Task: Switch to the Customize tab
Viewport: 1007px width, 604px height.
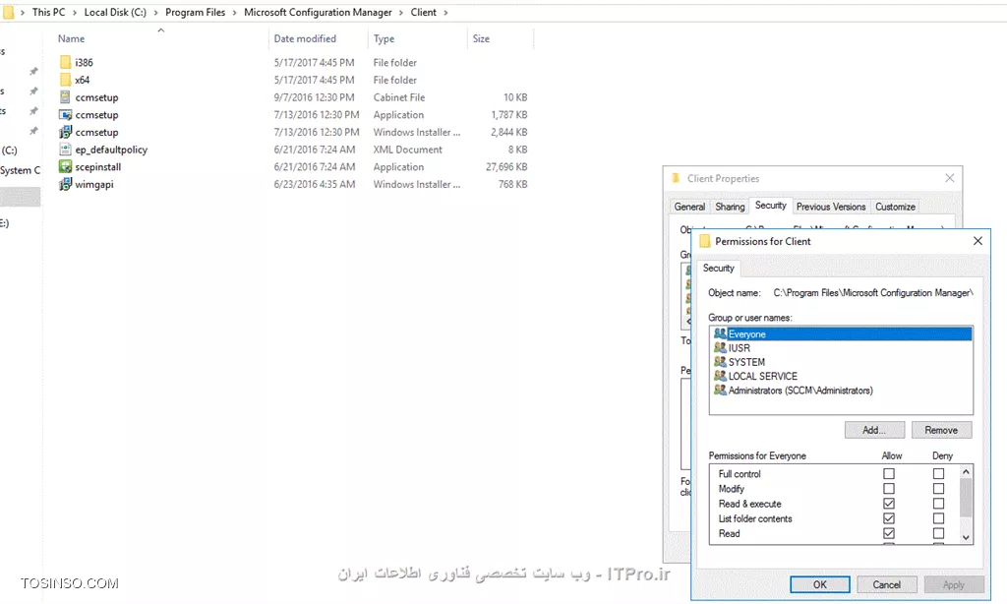Action: tap(895, 207)
